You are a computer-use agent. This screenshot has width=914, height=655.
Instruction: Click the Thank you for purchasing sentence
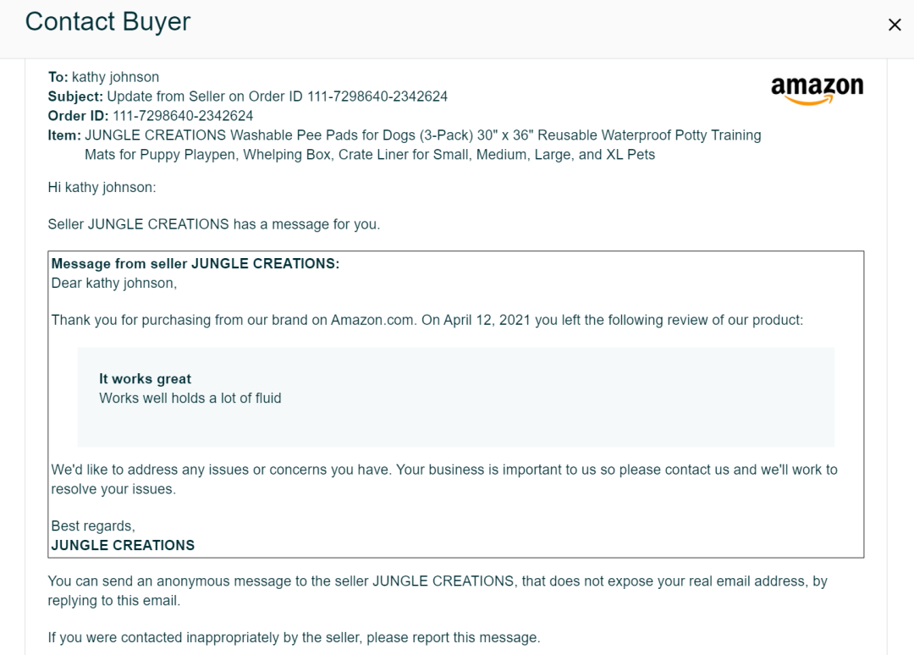(x=427, y=320)
